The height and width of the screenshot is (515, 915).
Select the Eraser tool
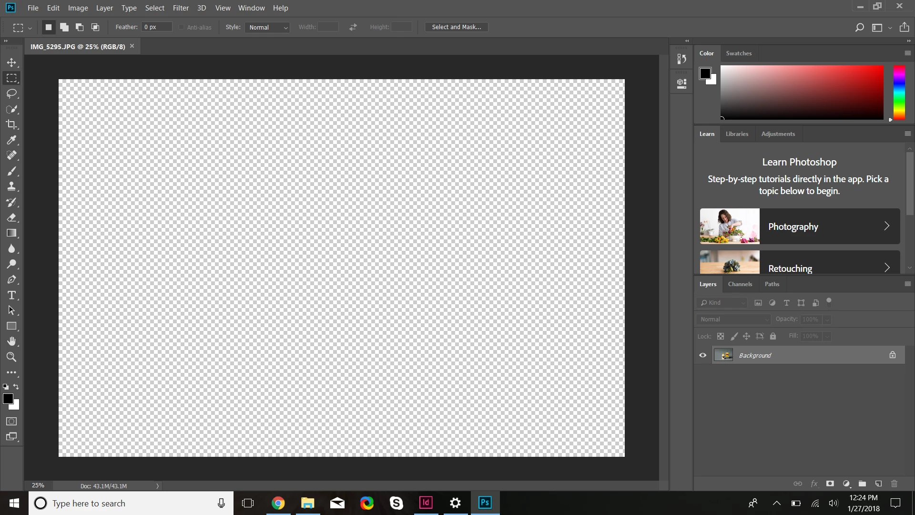tap(11, 217)
